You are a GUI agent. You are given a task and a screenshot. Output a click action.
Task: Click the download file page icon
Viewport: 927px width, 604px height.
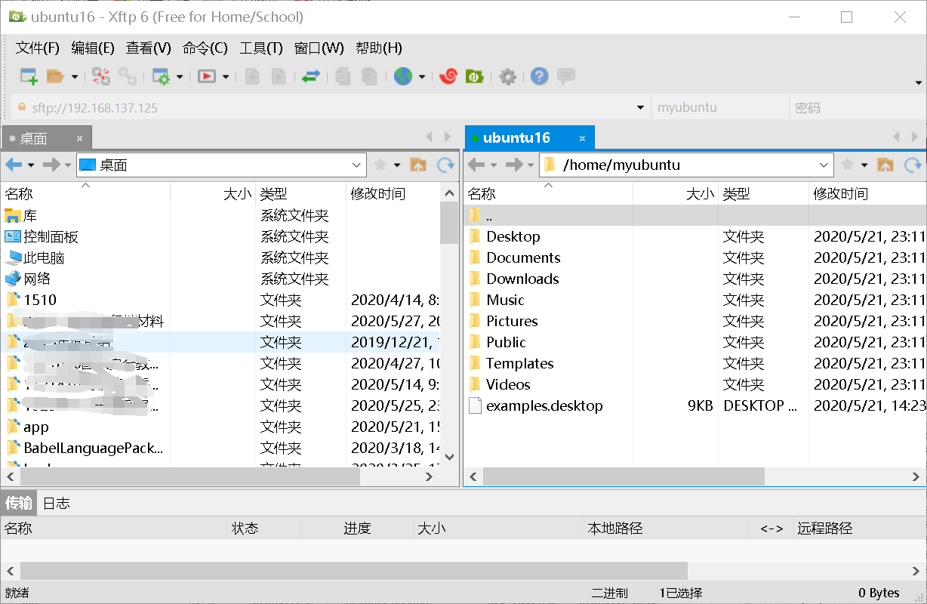coord(279,76)
